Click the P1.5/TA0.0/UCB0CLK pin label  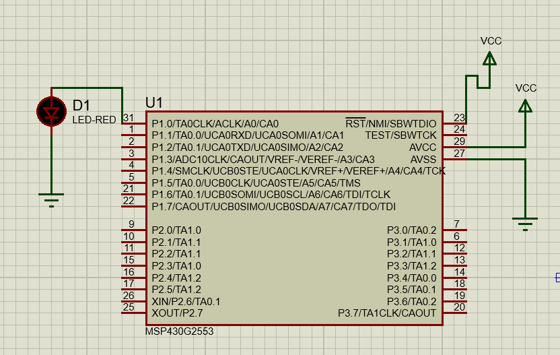pyautogui.click(x=256, y=183)
